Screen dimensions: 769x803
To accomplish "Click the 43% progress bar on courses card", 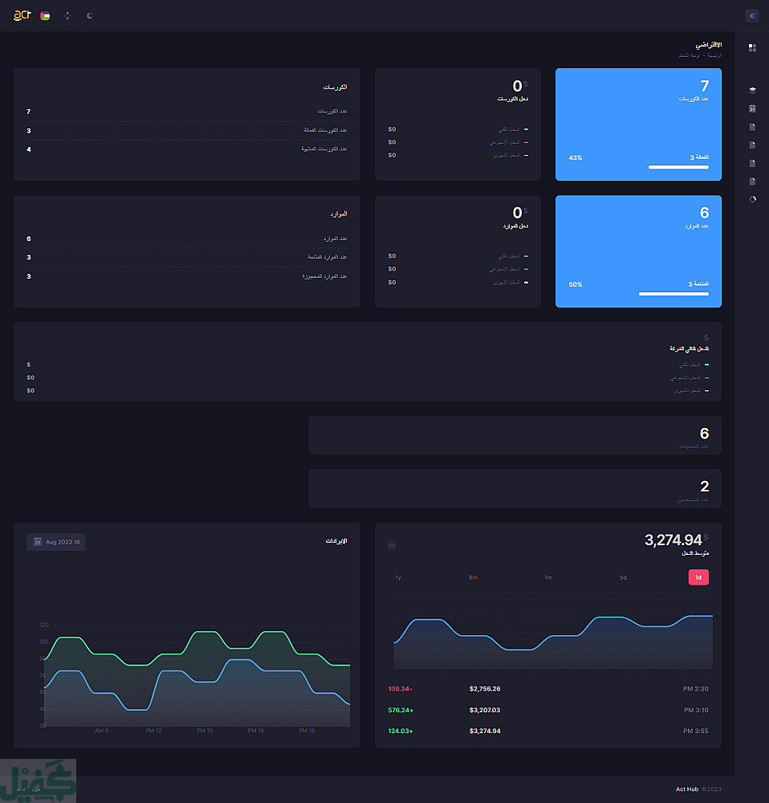I will pyautogui.click(x=678, y=167).
